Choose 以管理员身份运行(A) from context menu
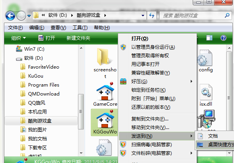Screen dimensions: 234x163 click(153, 47)
